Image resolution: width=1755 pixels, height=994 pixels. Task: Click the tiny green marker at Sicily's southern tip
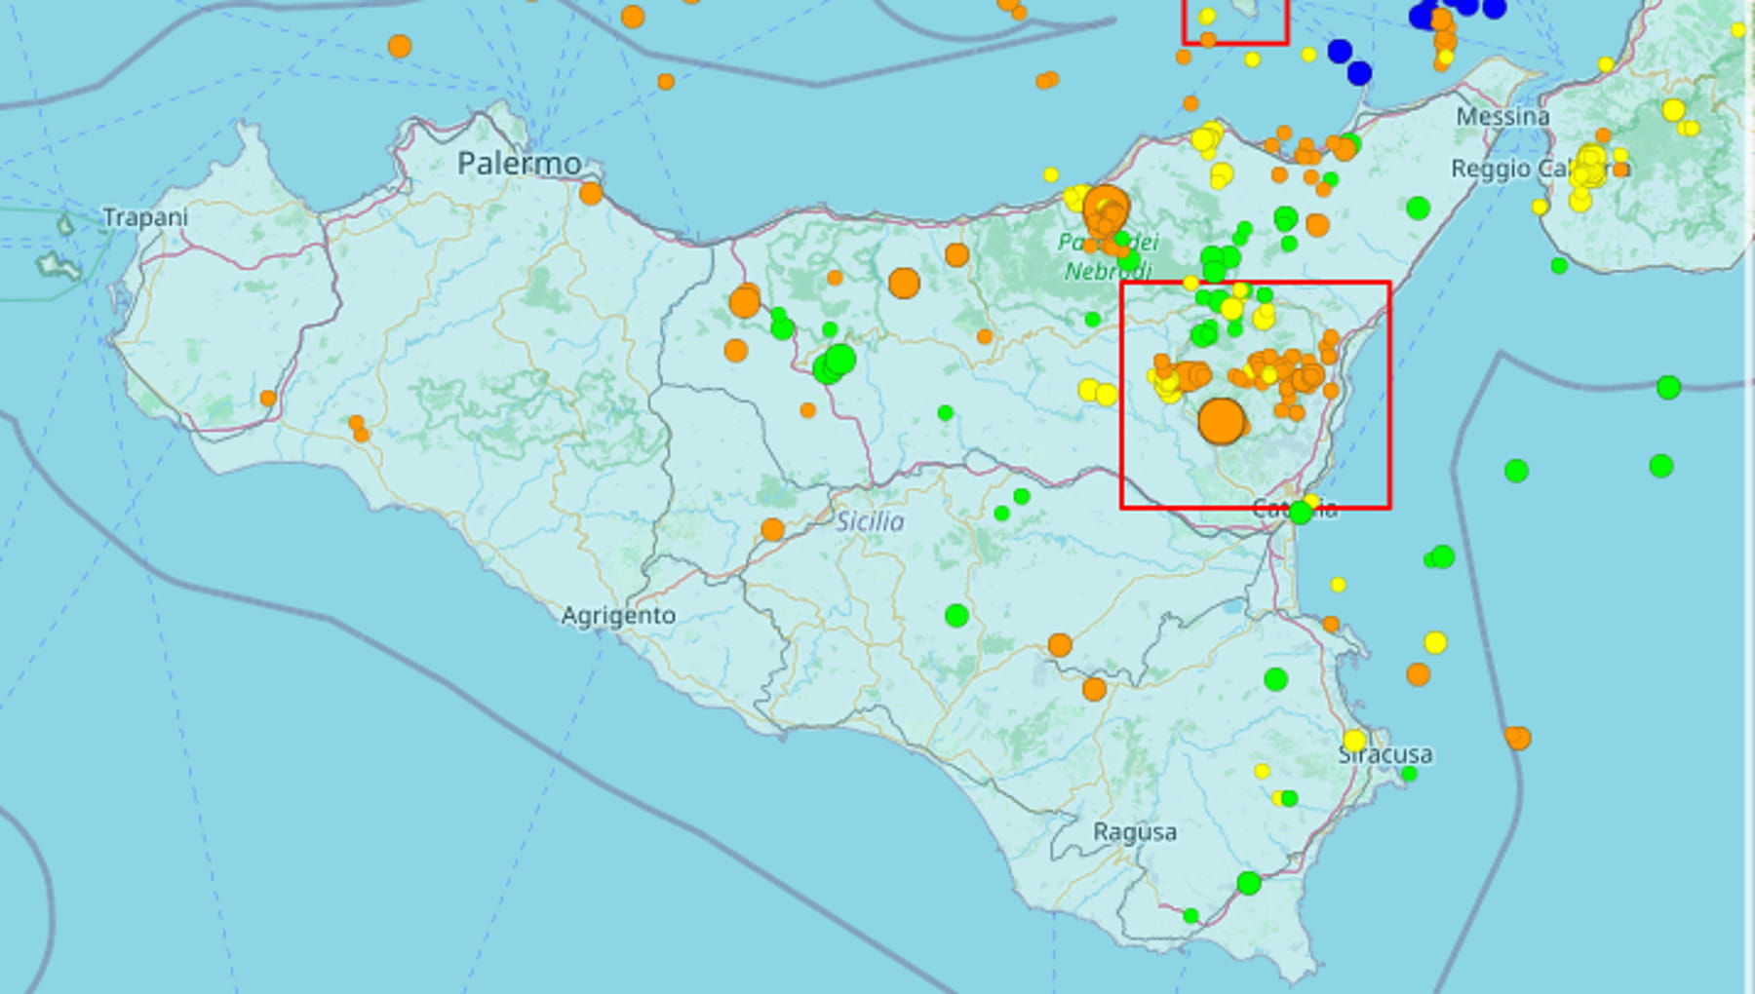pyautogui.click(x=1190, y=916)
